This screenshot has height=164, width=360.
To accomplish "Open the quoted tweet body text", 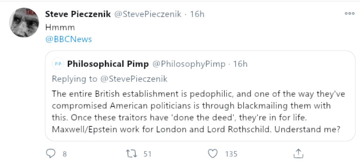I will pyautogui.click(x=199, y=112).
